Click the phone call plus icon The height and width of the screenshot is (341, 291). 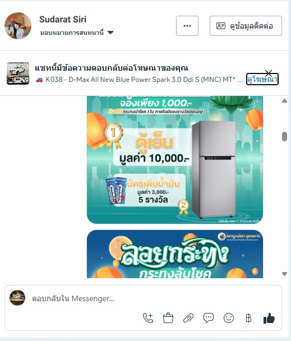[x=148, y=318]
